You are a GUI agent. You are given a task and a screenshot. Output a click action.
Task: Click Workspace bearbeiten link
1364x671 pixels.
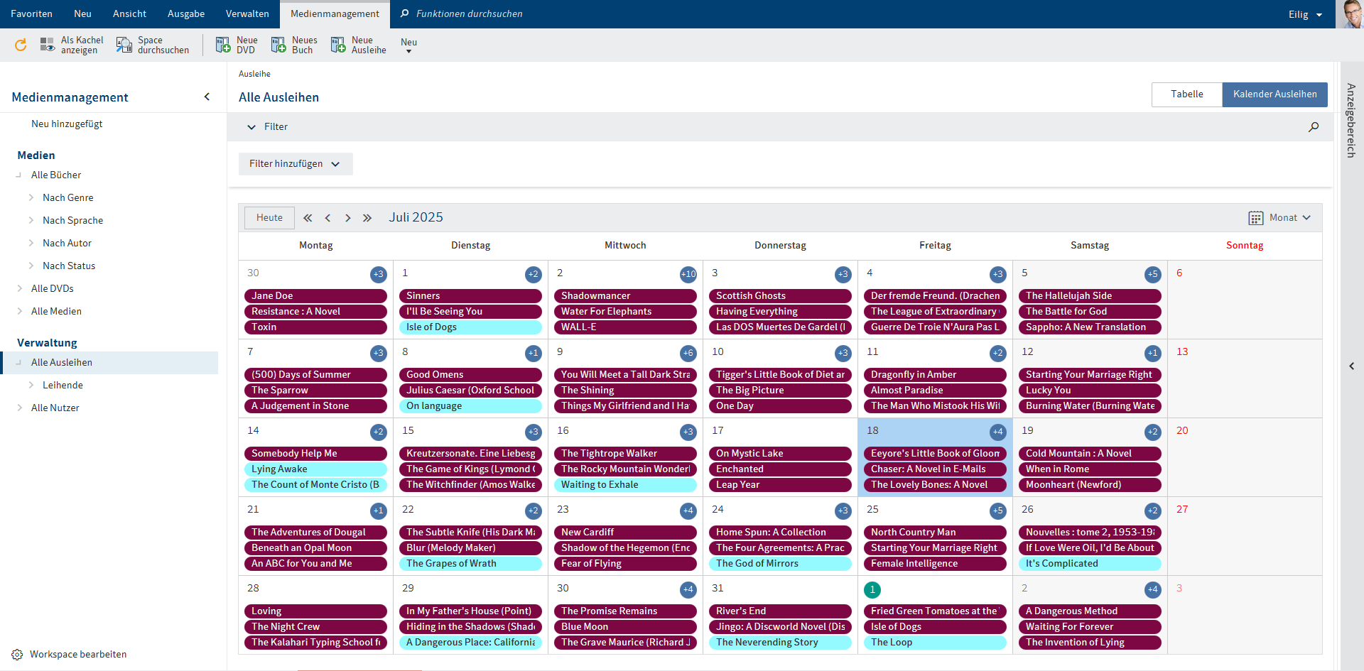tap(78, 655)
